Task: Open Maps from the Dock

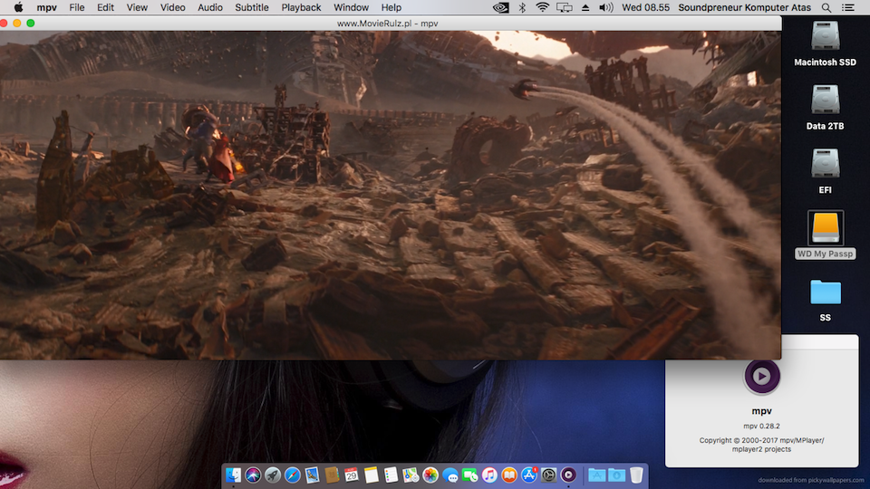Action: coord(411,475)
